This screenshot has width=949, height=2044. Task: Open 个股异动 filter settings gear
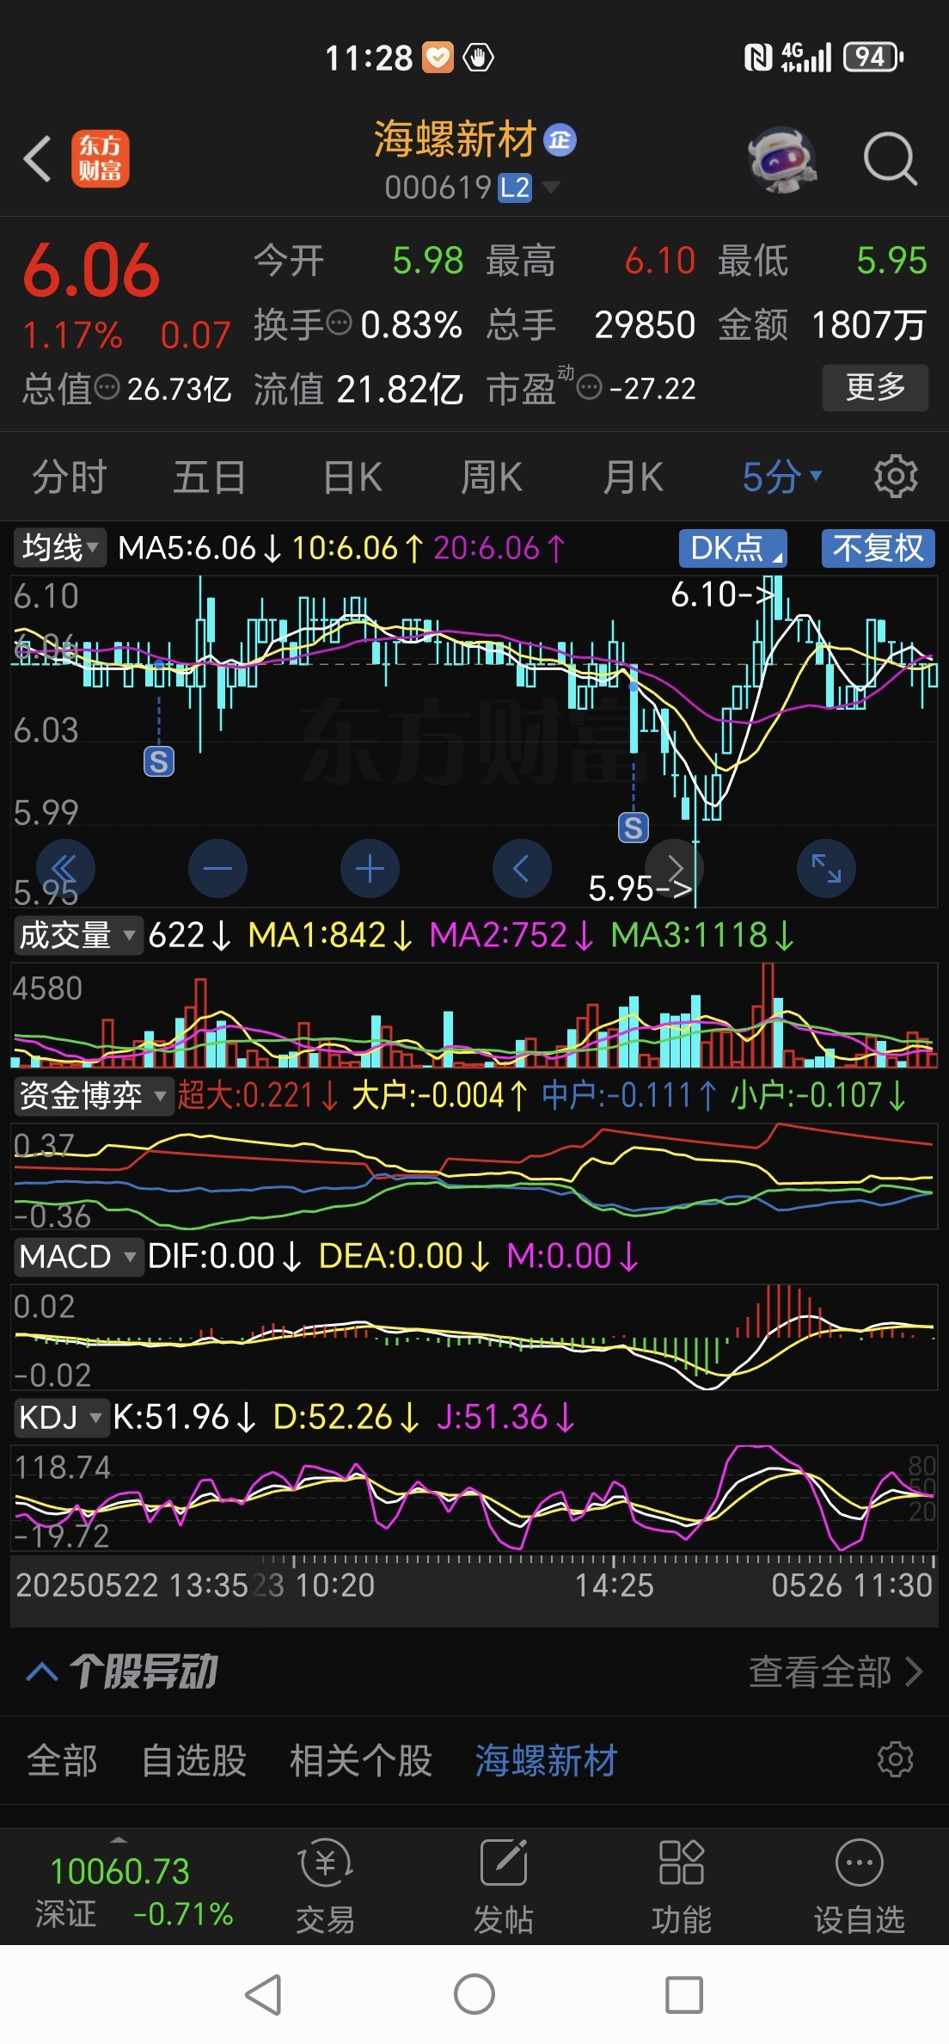[x=895, y=1759]
